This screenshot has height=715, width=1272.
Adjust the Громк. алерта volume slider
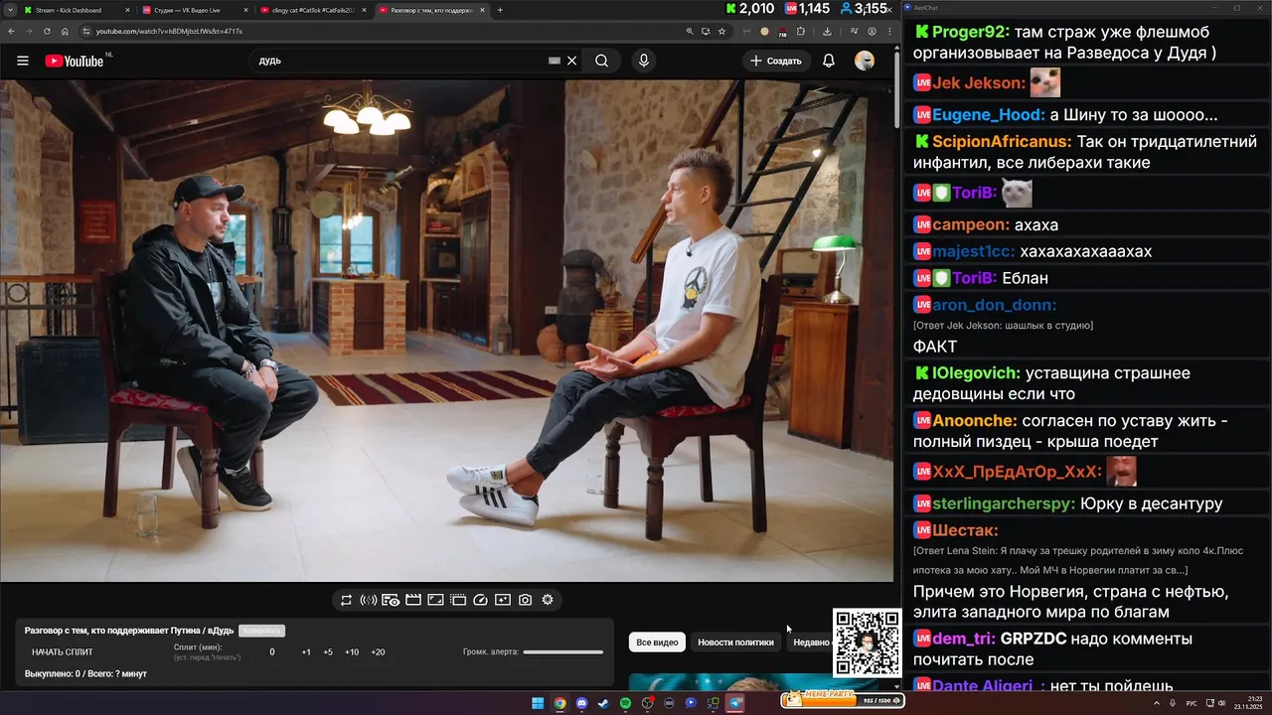563,652
